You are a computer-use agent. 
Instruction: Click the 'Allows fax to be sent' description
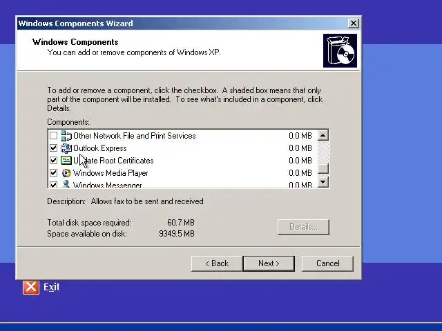coord(147,201)
